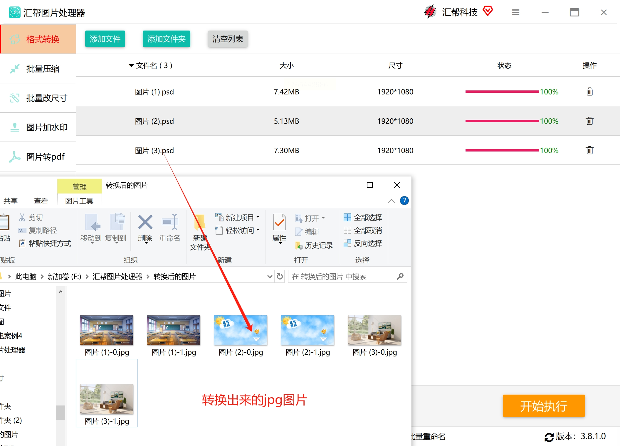Click the 添加文件 button
620x446 pixels.
105,39
